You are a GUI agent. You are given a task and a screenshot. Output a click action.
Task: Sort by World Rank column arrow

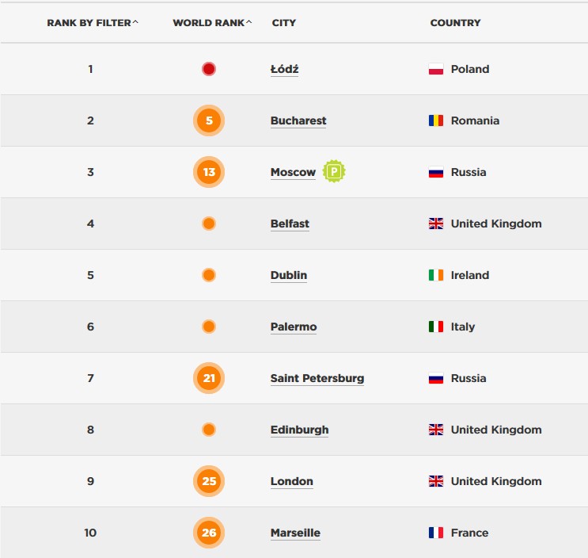coord(248,22)
